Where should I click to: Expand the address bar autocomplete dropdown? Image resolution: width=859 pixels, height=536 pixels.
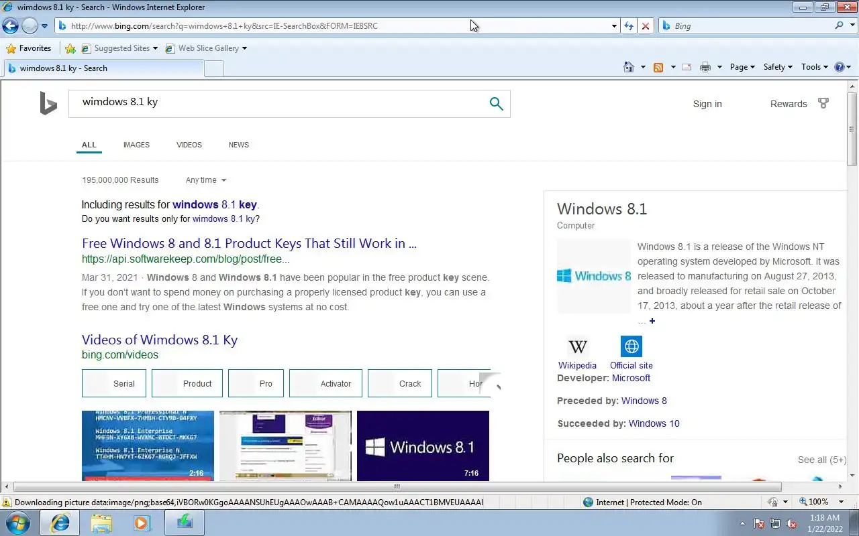(614, 26)
